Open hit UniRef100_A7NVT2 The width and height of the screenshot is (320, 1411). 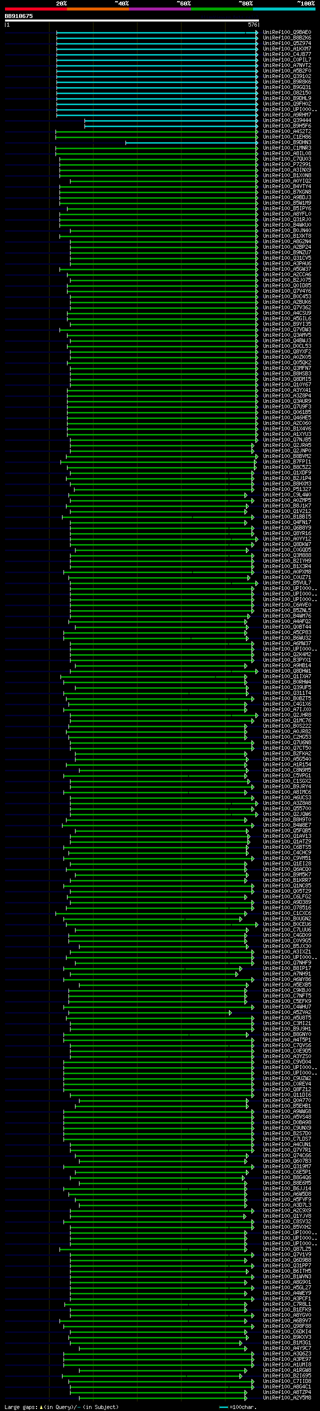287,65
